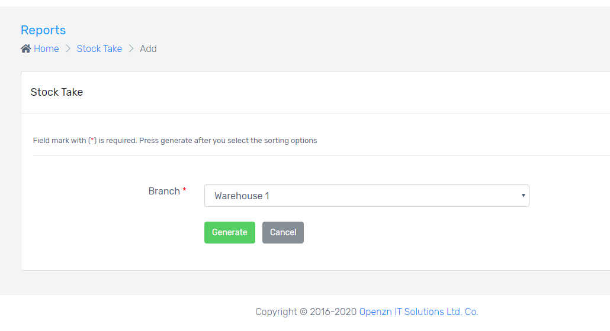Click the Reports page heading
610x331 pixels.
click(x=43, y=30)
